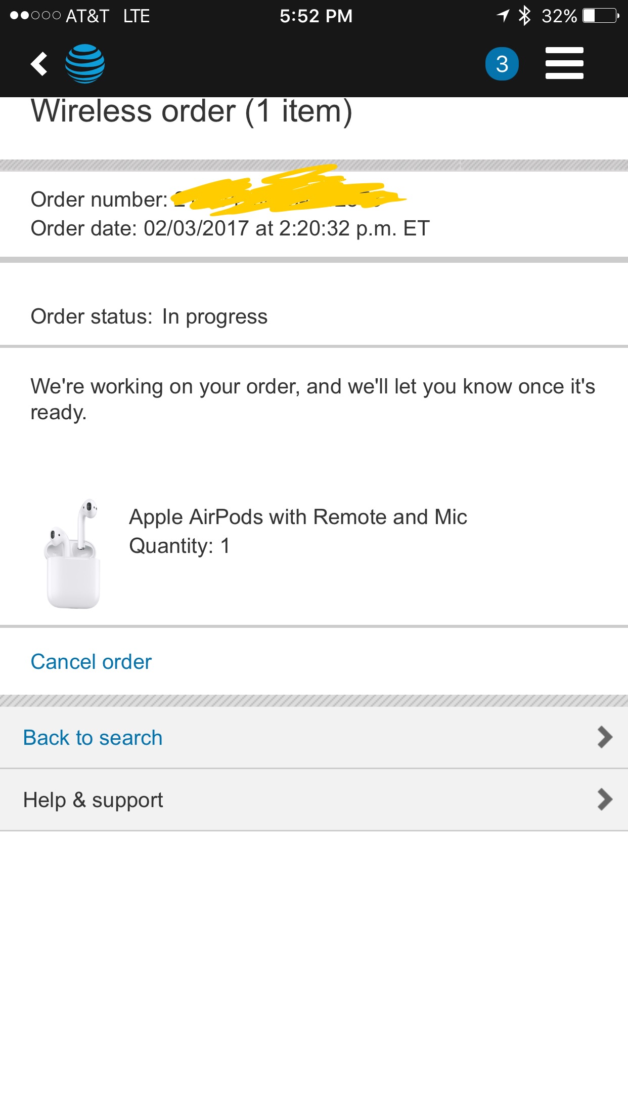The width and height of the screenshot is (628, 1118).
Task: Tap the location services arrow icon
Action: (x=503, y=16)
